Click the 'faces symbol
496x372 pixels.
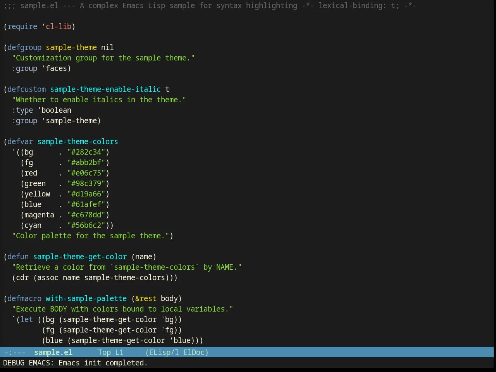pyautogui.click(x=54, y=68)
